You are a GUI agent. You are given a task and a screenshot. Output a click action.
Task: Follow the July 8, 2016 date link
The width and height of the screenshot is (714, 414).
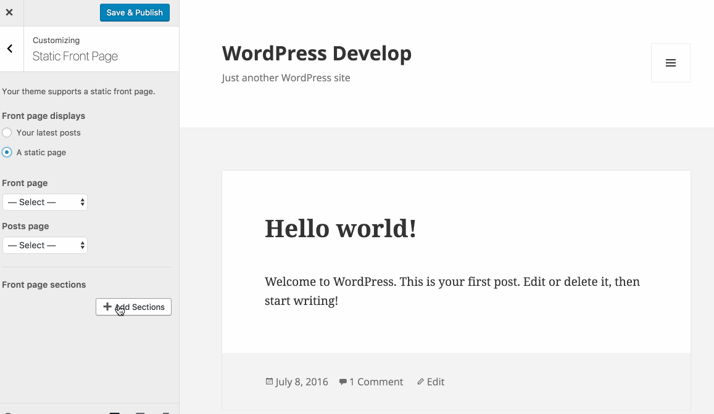[301, 382]
